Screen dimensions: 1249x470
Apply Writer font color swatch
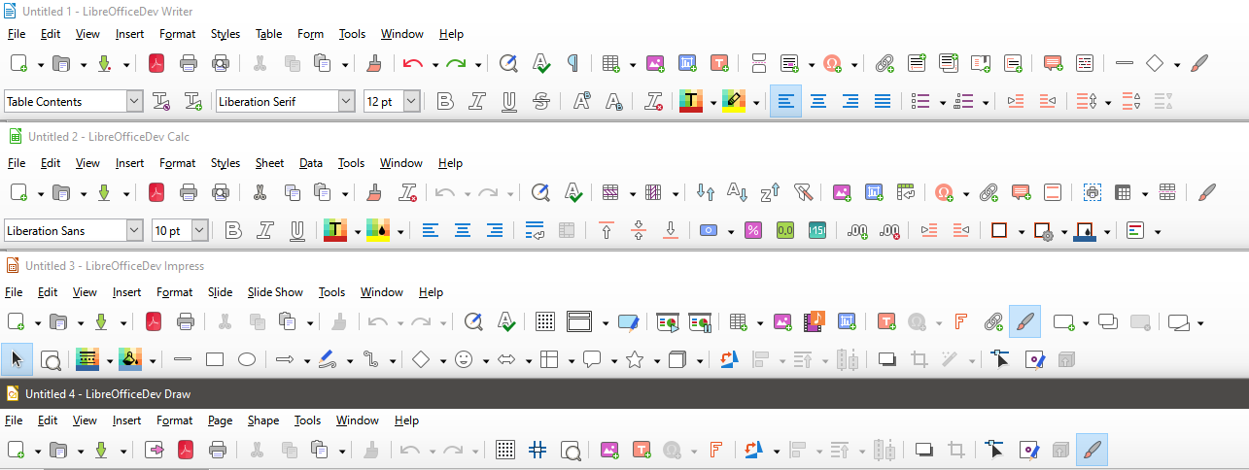point(691,101)
